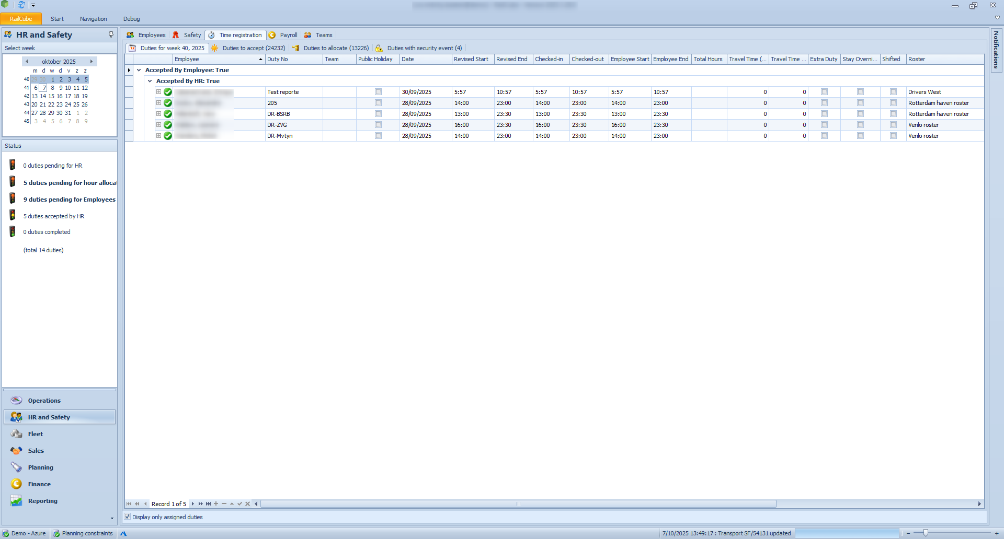
Task: Open the Reporting chart icon
Action: point(17,501)
